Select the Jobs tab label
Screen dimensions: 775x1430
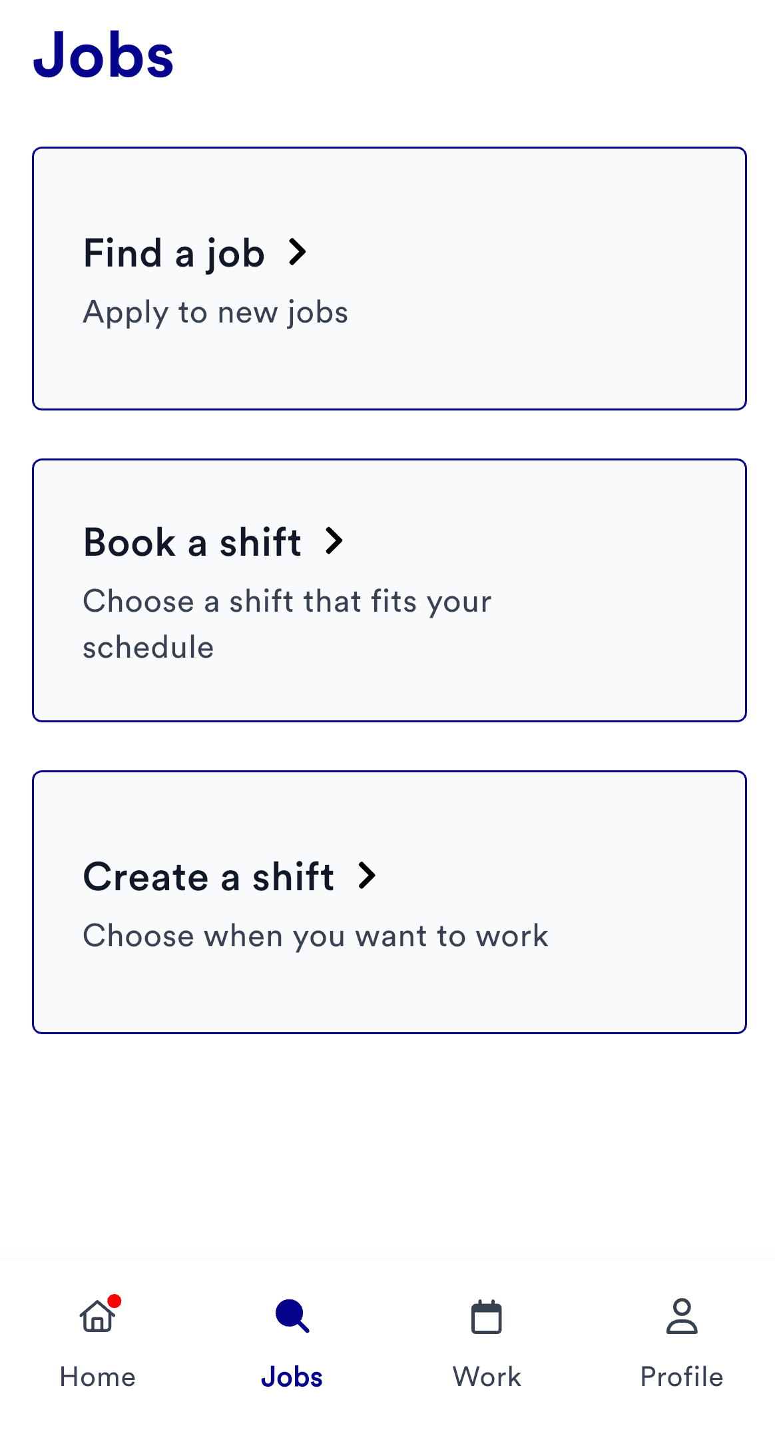click(291, 1376)
